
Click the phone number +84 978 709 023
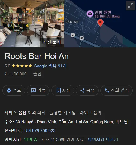click(x=40, y=131)
